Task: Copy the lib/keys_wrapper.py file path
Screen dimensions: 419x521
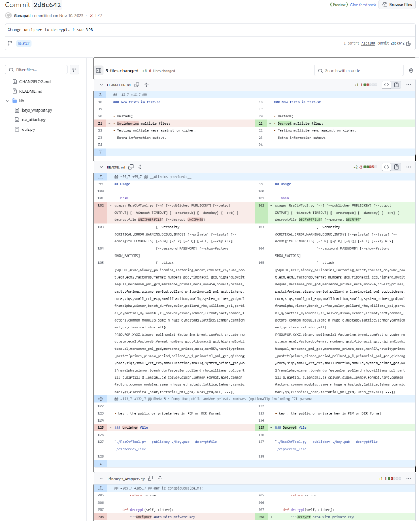Action: click(x=150, y=478)
